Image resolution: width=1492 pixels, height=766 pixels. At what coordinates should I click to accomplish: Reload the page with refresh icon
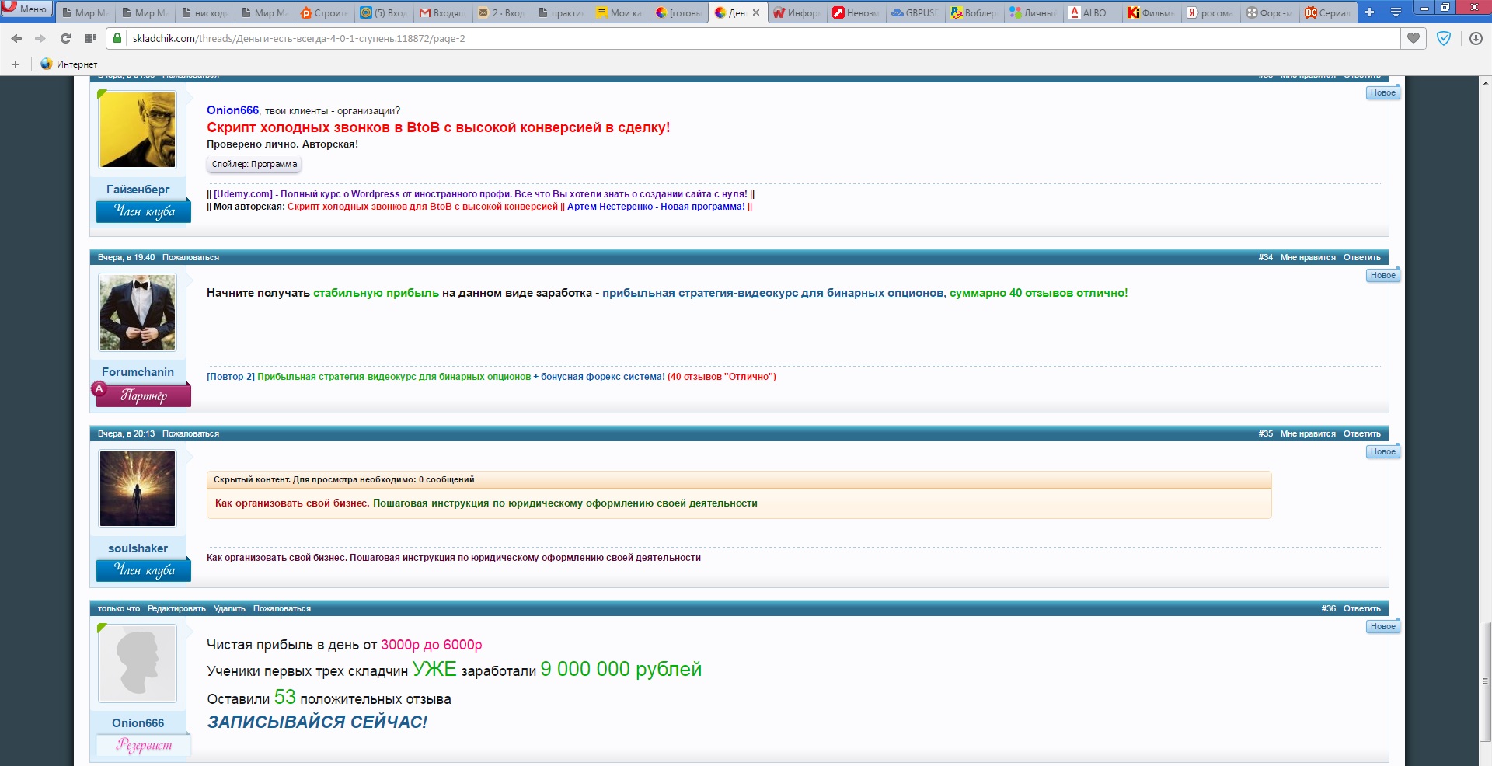coord(65,38)
